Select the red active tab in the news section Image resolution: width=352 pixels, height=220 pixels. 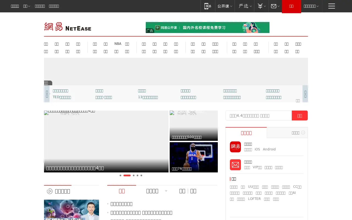122,191
